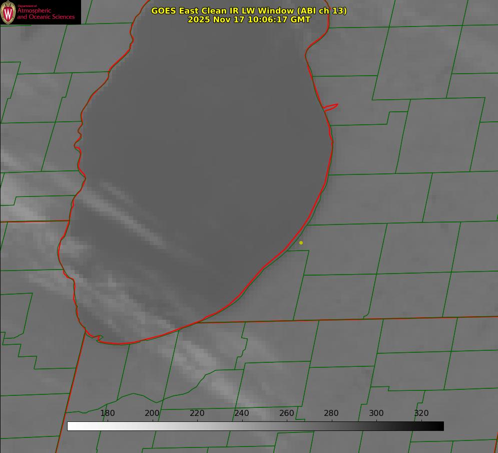Click the 320 colorbar tick label
498x453 pixels.
click(421, 413)
